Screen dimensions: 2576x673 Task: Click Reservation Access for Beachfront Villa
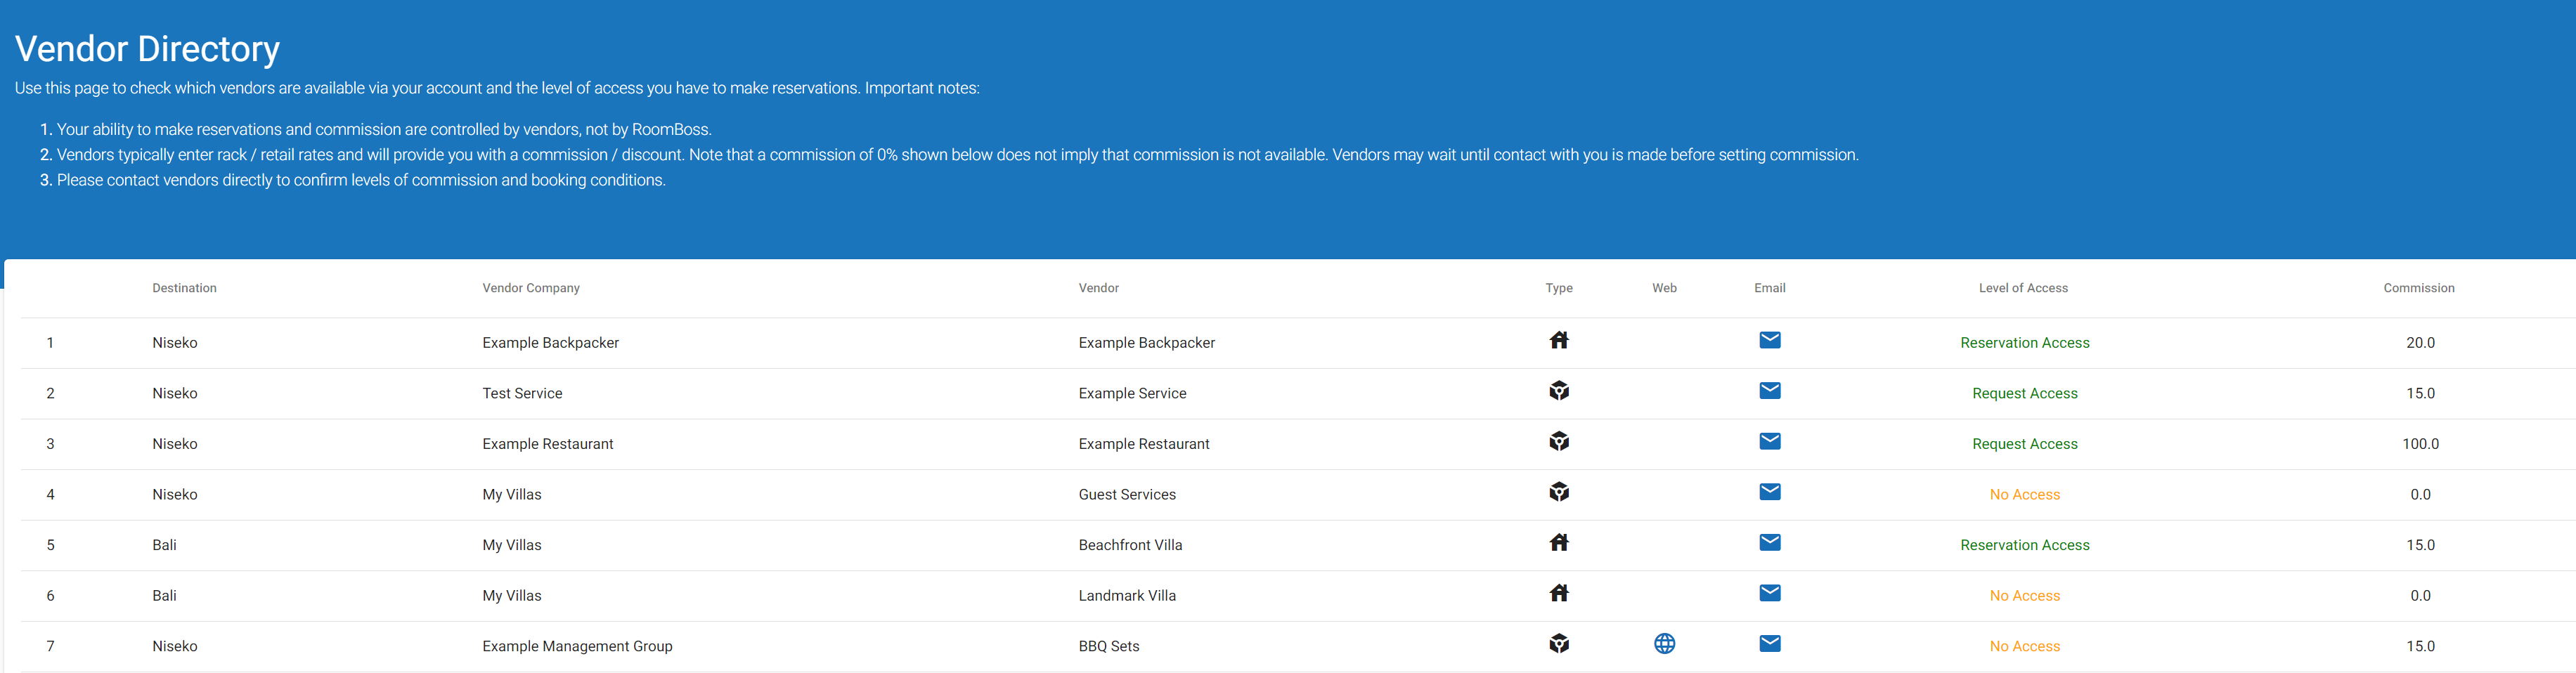point(2024,546)
